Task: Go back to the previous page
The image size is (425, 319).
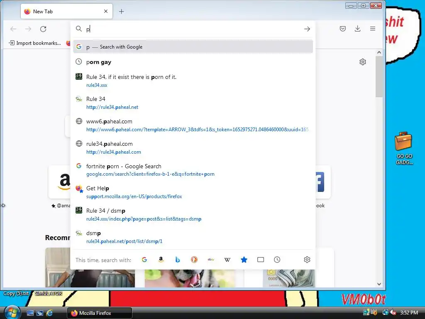Action: (x=13, y=29)
